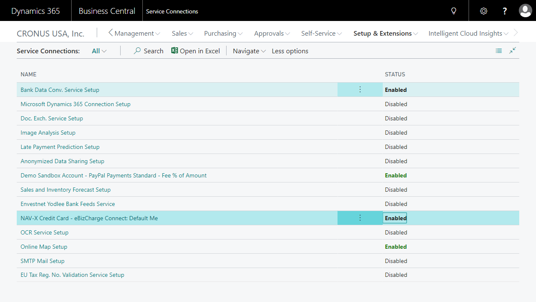Click the collapse page arrows icon

pyautogui.click(x=513, y=50)
